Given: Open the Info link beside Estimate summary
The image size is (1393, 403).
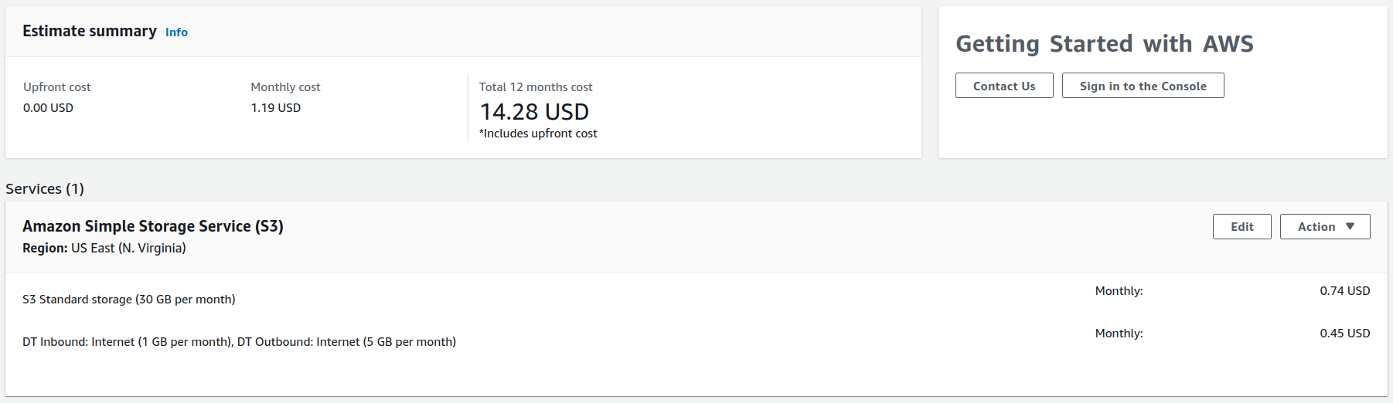Looking at the screenshot, I should pos(176,32).
